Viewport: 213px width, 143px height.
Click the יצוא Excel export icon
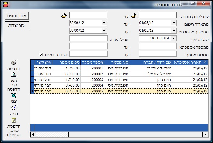14,95
